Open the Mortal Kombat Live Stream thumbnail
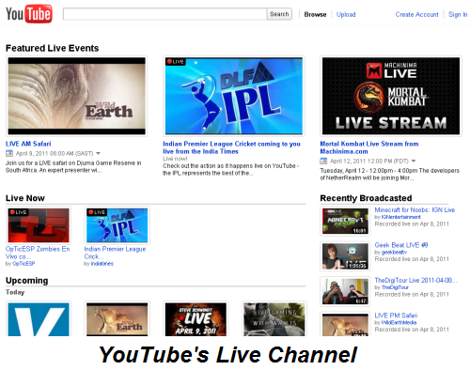This screenshot has width=470, height=370. (x=391, y=96)
